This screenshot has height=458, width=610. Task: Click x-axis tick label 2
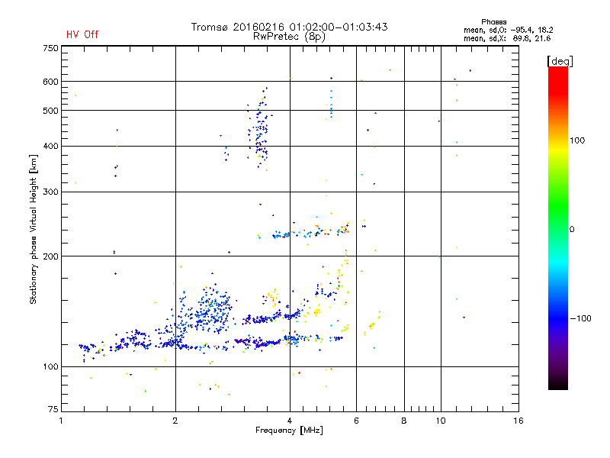coord(175,421)
